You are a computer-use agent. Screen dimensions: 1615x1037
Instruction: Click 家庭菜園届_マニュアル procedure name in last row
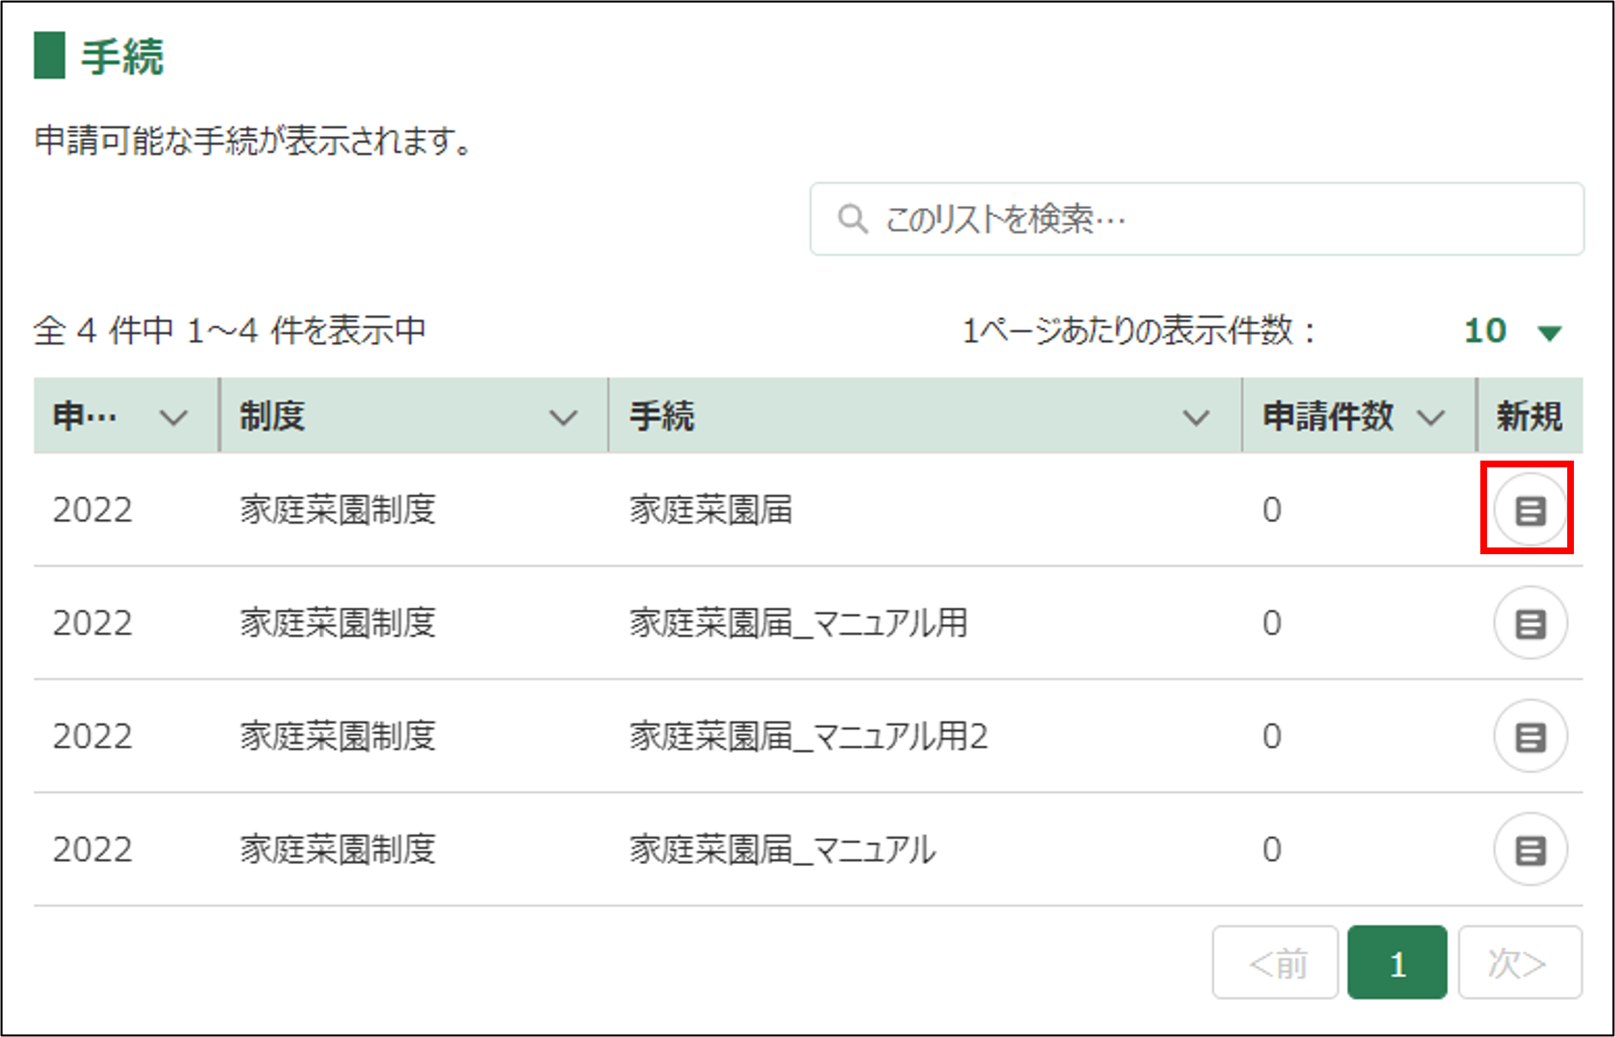click(783, 849)
